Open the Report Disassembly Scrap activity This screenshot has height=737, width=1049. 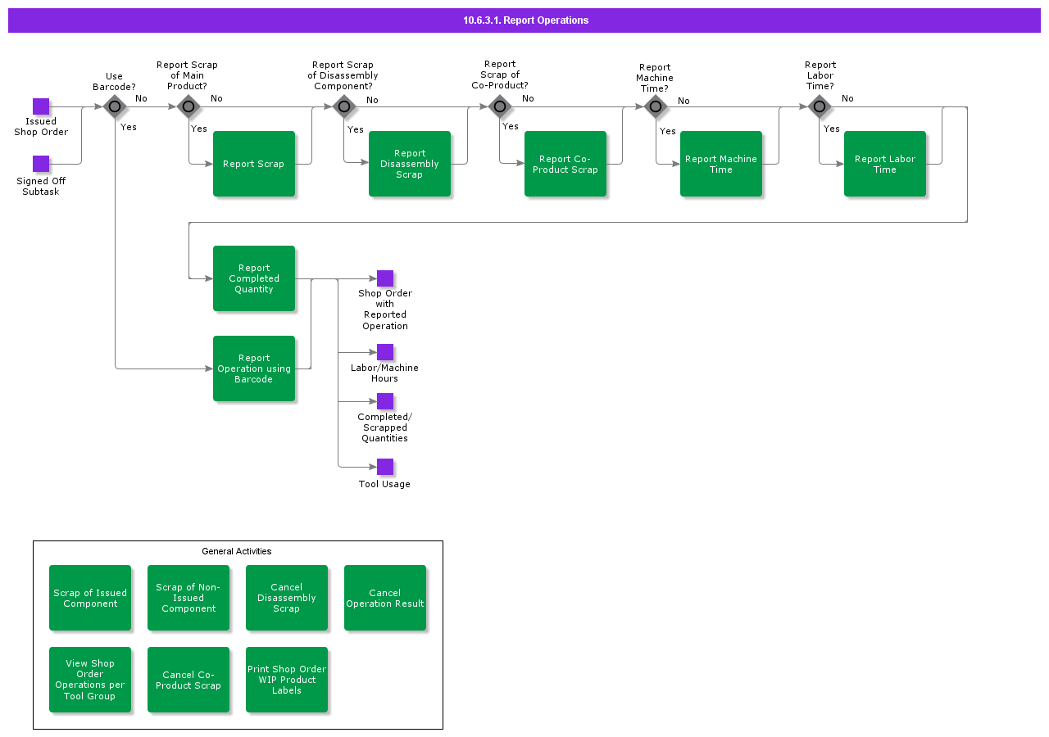click(x=410, y=164)
